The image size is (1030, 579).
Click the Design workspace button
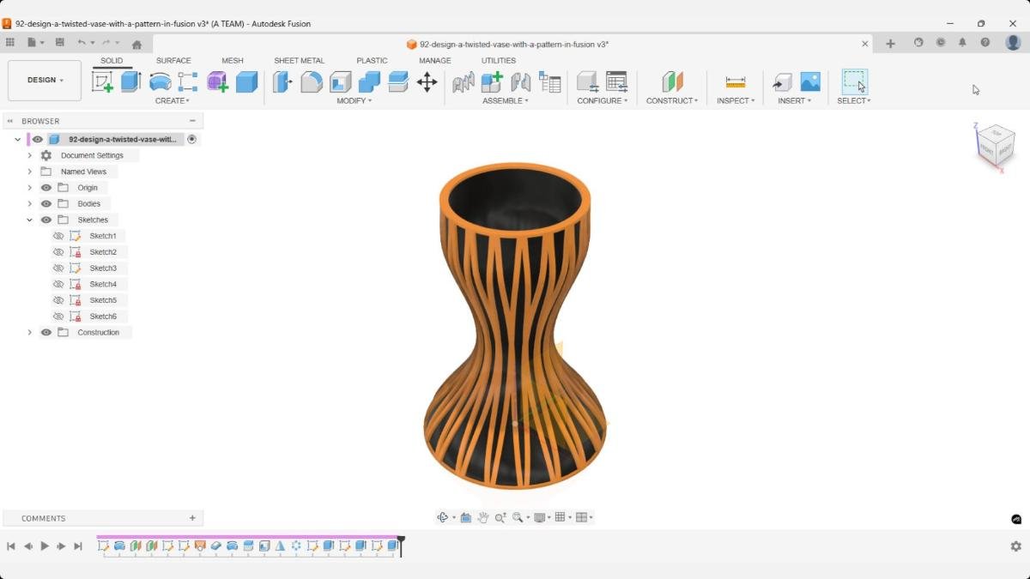(45, 80)
